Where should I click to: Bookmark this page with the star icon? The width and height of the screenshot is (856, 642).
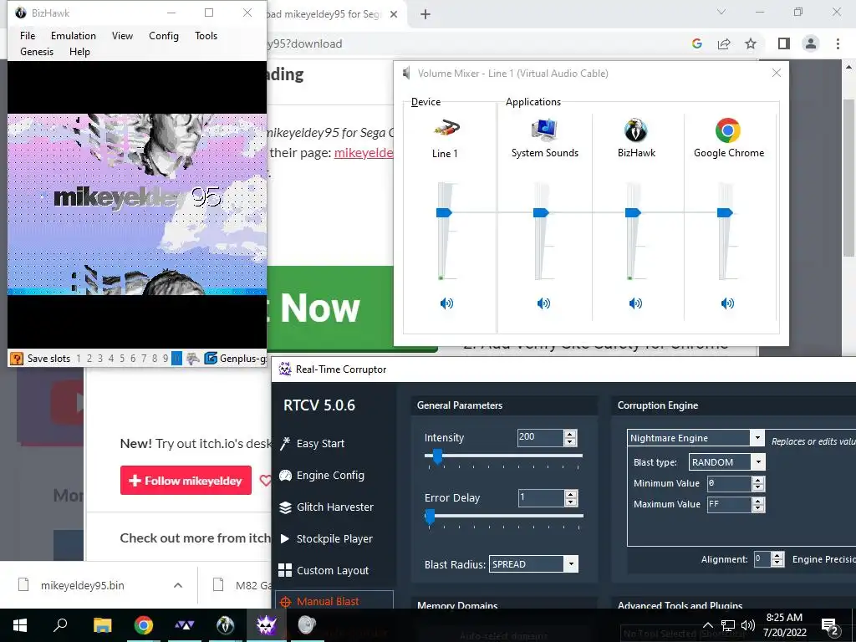pyautogui.click(x=751, y=43)
